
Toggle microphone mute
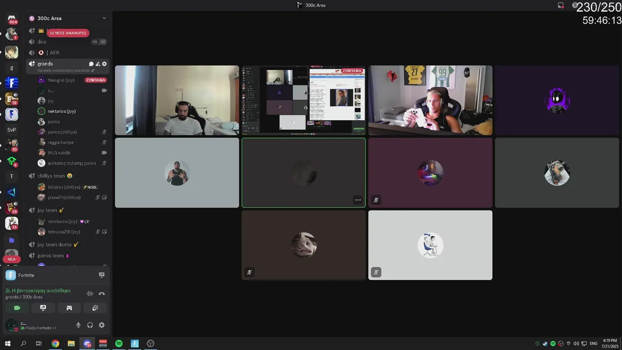[78, 325]
